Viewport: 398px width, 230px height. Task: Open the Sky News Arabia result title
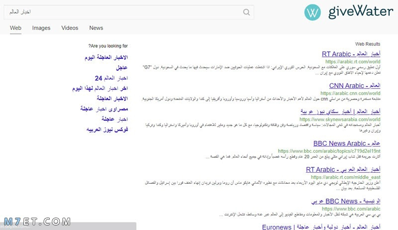point(340,112)
